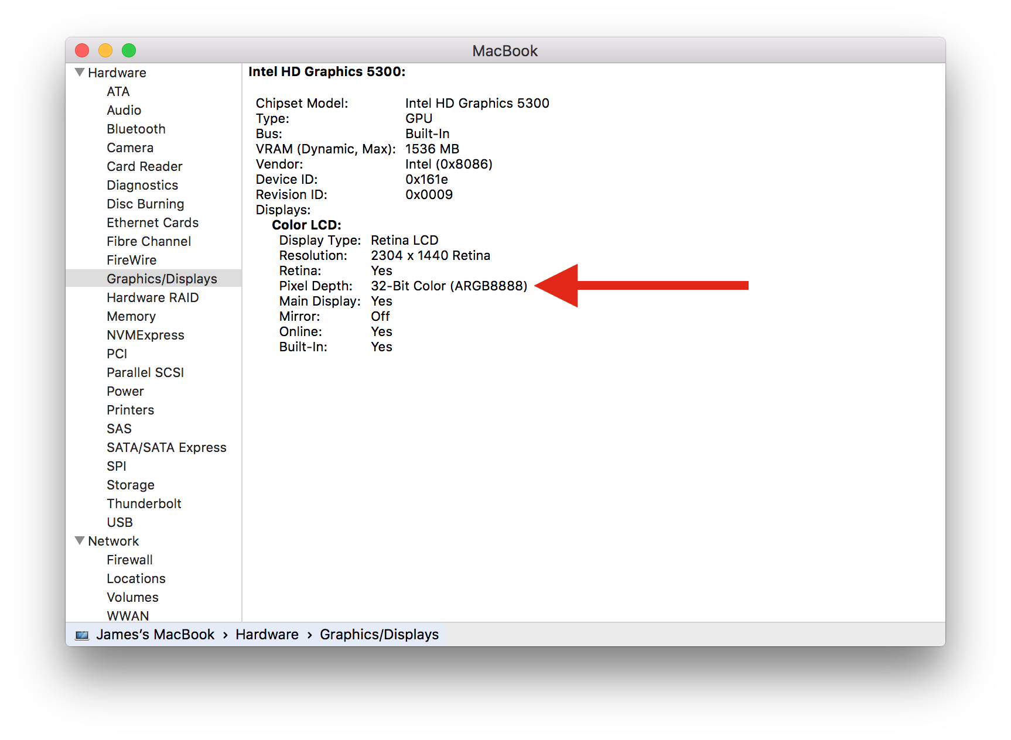Open the Card Reader entry
Image resolution: width=1011 pixels, height=740 pixels.
click(x=145, y=166)
